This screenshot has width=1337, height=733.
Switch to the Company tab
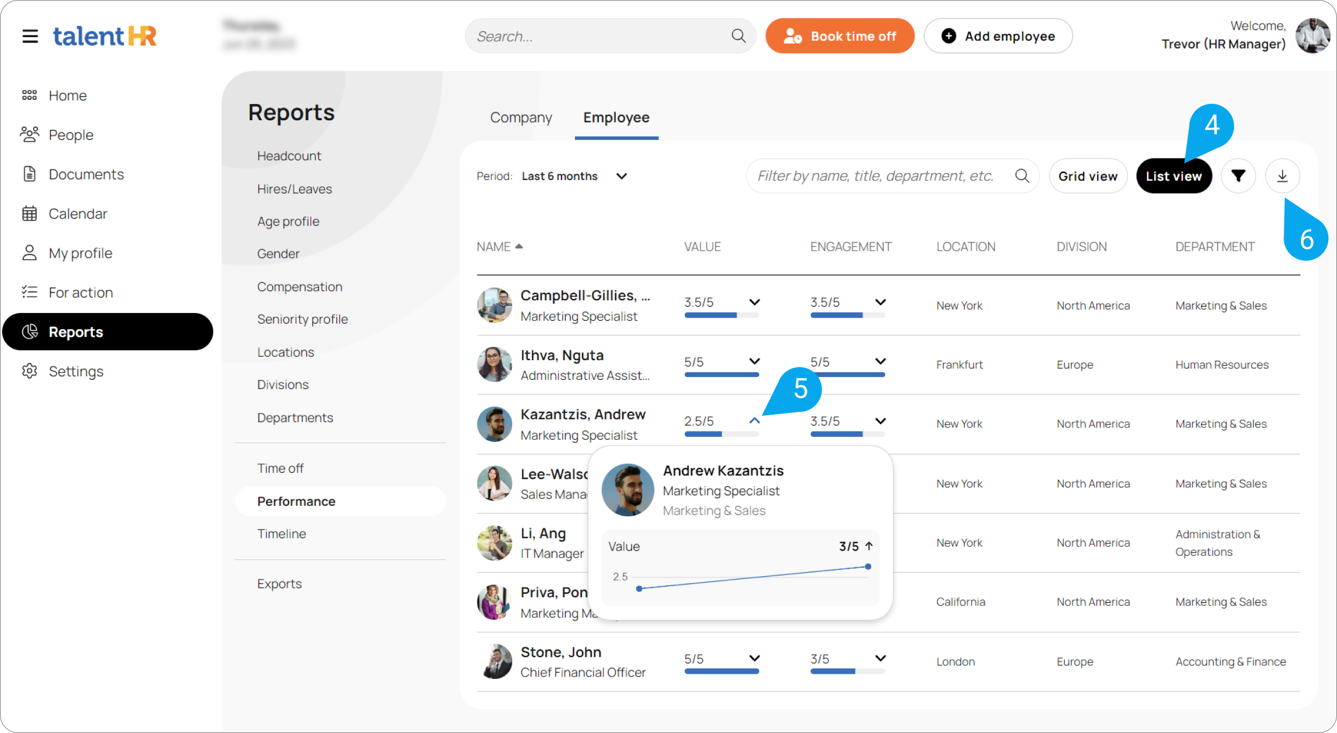[x=521, y=117]
